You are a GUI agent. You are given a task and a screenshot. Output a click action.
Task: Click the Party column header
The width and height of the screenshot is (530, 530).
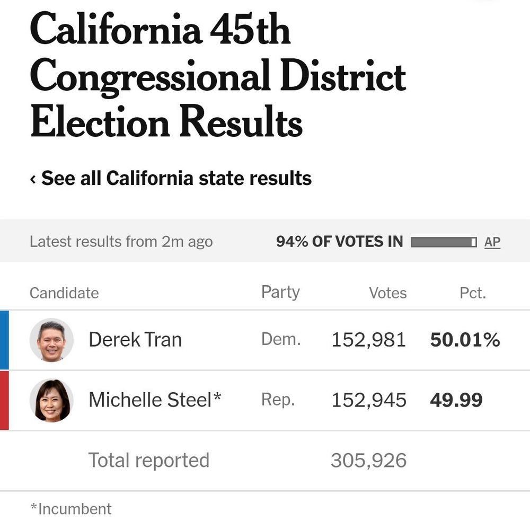tap(280, 292)
